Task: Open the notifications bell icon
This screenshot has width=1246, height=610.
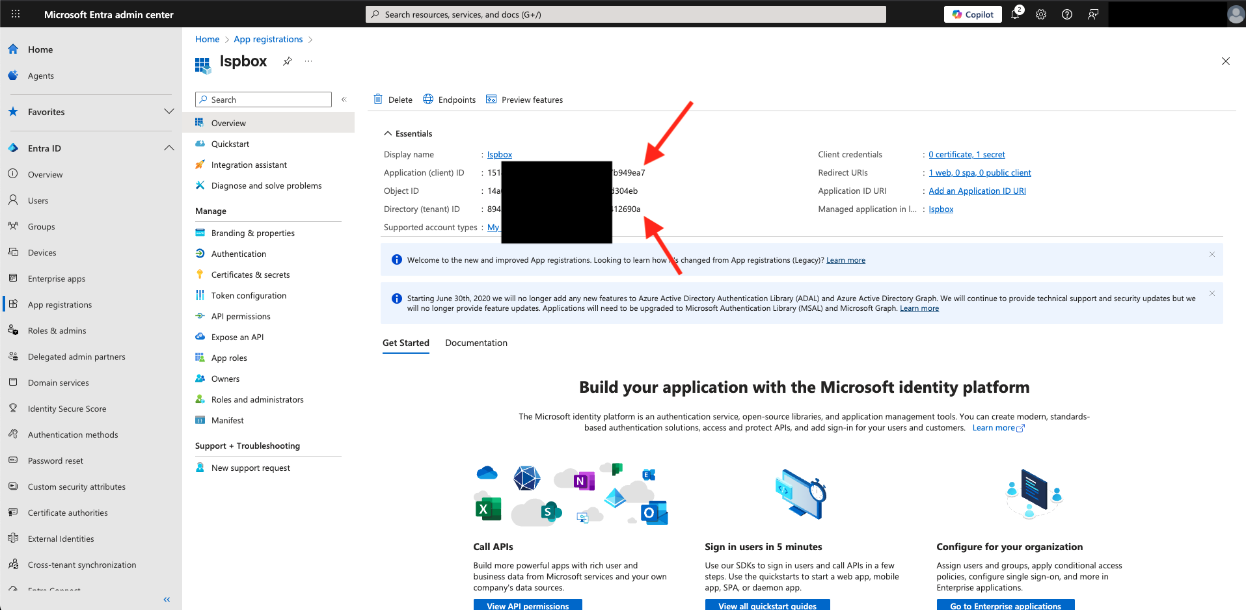Action: coord(1015,14)
